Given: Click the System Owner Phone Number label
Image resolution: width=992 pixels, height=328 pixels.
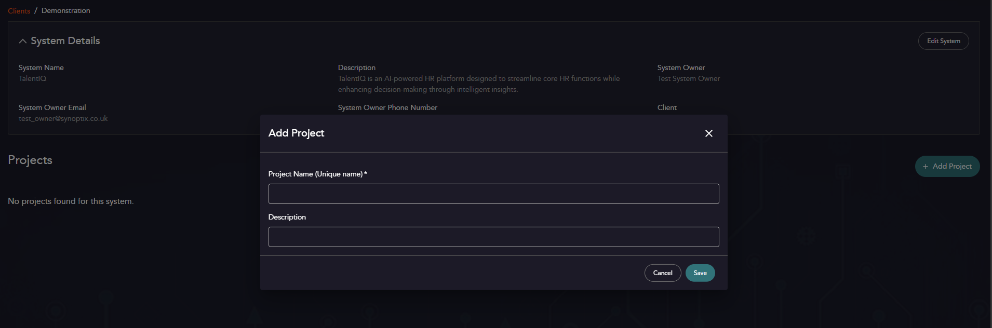Looking at the screenshot, I should tap(387, 107).
